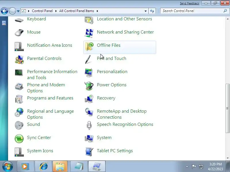Click the notepad taskbar icon
The image size is (230, 172).
[x=79, y=167]
